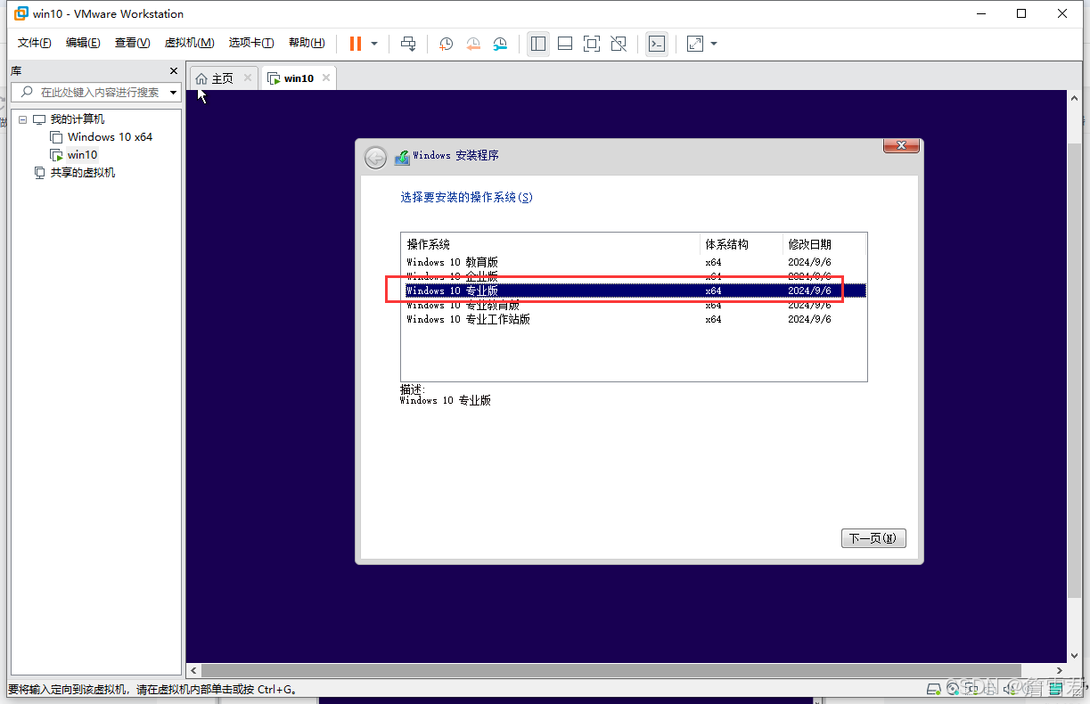Revert the VM to its parent snapshot
This screenshot has height=704, width=1090.
pos(472,43)
